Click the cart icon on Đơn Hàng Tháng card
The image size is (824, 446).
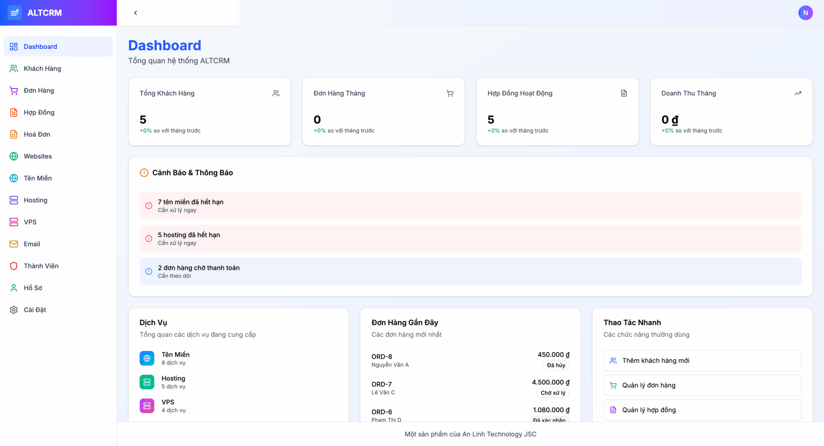click(x=450, y=93)
